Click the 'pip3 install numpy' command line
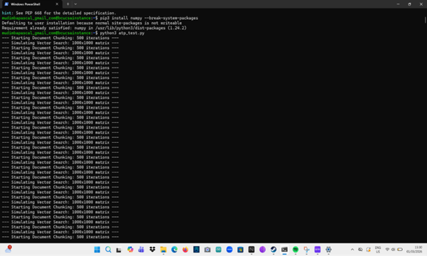427x256 pixels. coord(100,18)
